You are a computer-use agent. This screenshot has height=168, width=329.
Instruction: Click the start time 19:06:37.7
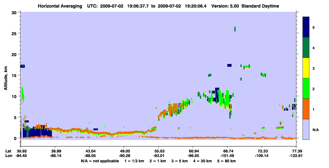click(x=138, y=6)
